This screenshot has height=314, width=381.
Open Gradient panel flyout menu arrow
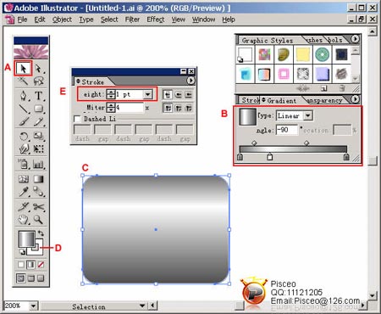click(355, 99)
